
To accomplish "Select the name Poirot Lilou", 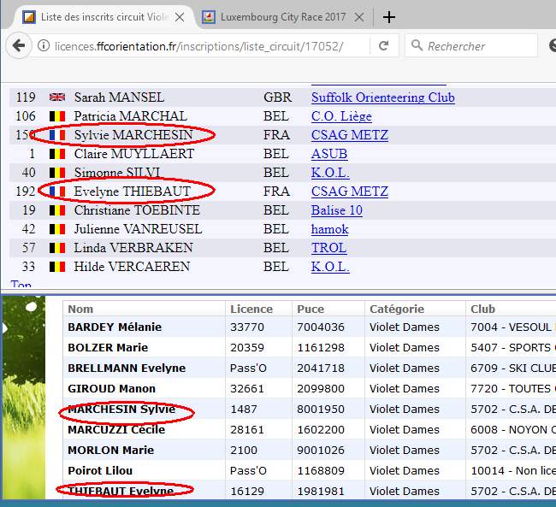I will (x=100, y=471).
